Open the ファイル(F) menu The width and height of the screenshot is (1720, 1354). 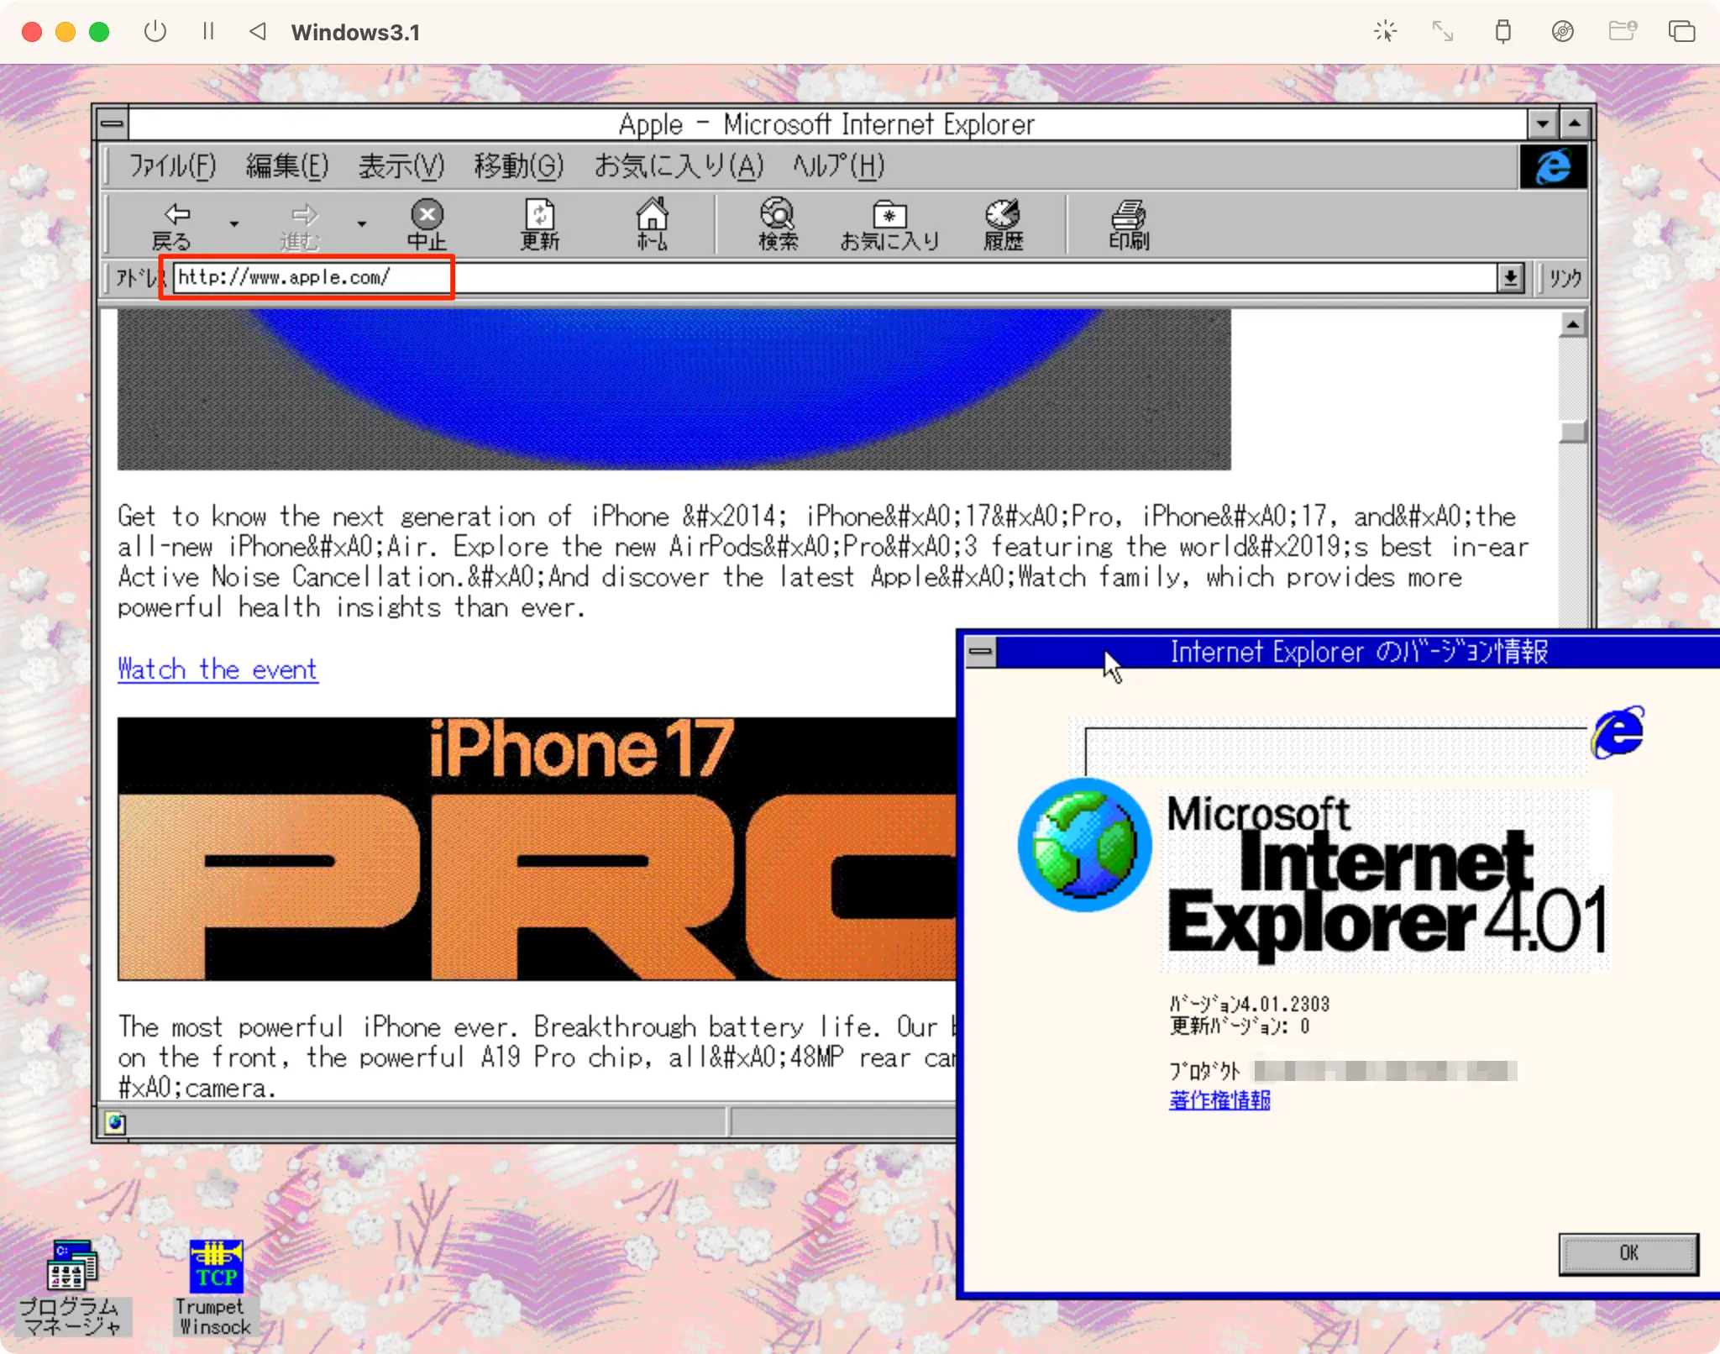[172, 166]
